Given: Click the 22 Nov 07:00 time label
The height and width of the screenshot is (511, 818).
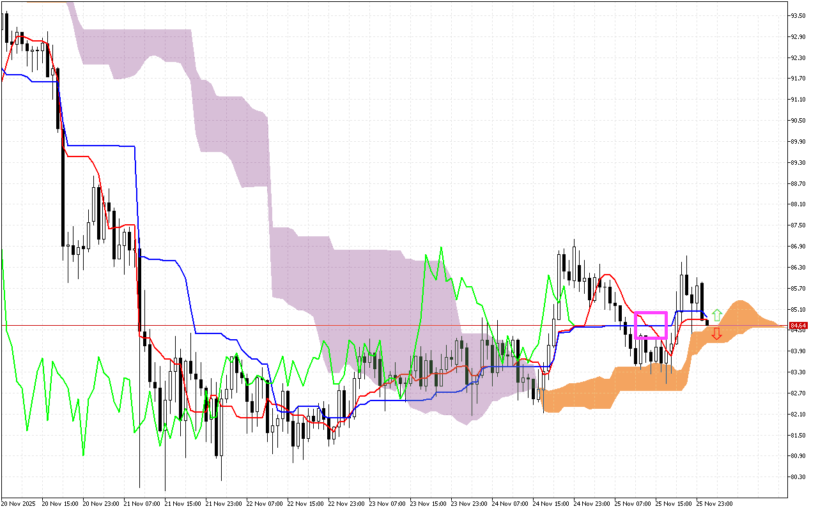Looking at the screenshot, I should [x=266, y=503].
